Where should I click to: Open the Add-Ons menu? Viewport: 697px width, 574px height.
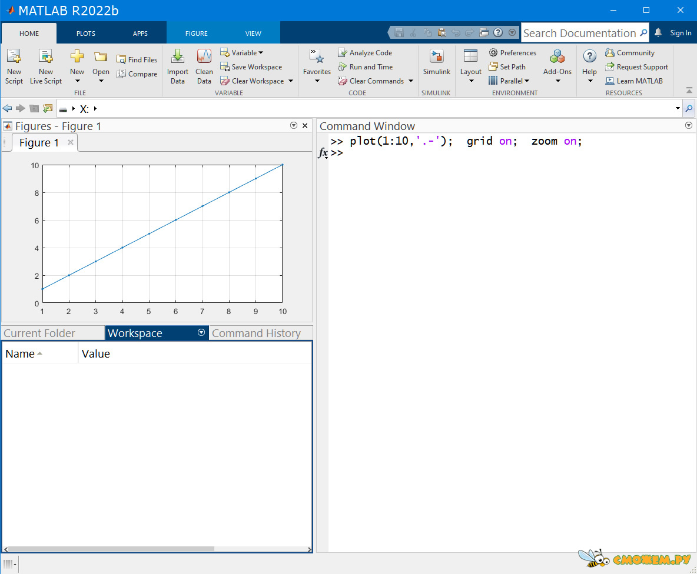click(x=557, y=66)
